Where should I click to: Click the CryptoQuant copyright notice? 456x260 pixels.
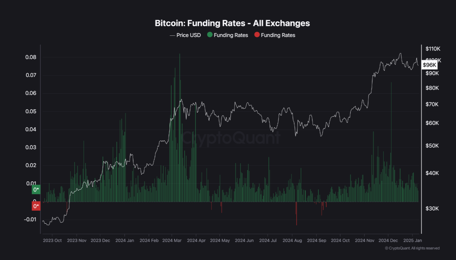point(412,248)
